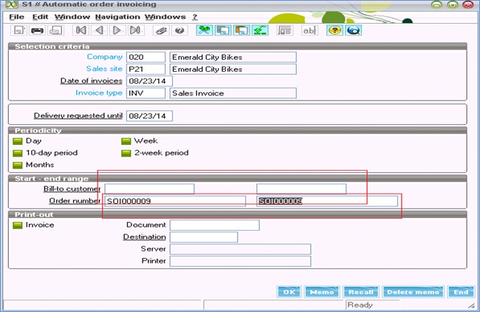
Task: Click the 'ab|' text field icon
Action: [x=310, y=30]
